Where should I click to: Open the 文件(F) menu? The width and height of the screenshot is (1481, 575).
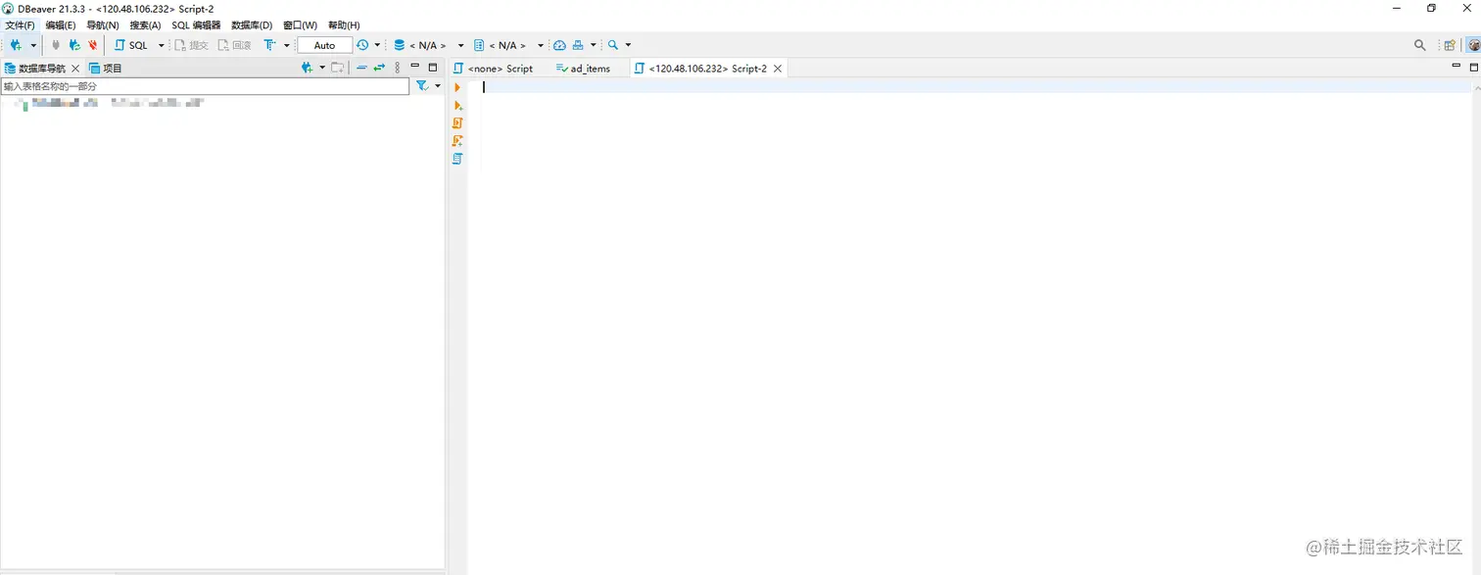pos(20,25)
